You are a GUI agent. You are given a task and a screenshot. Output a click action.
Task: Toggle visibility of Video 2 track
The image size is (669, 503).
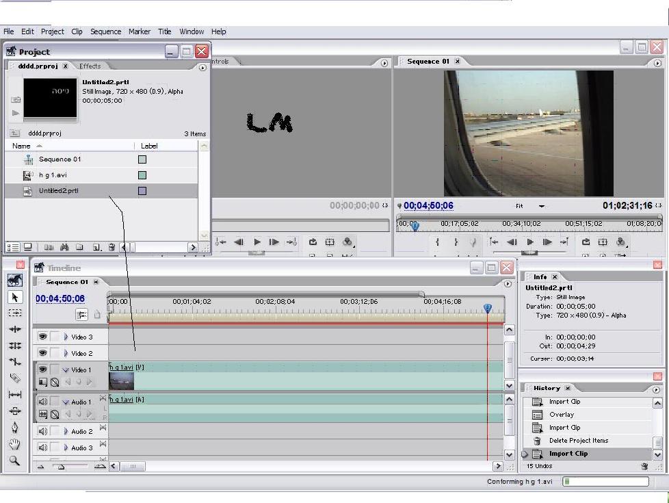pyautogui.click(x=42, y=353)
